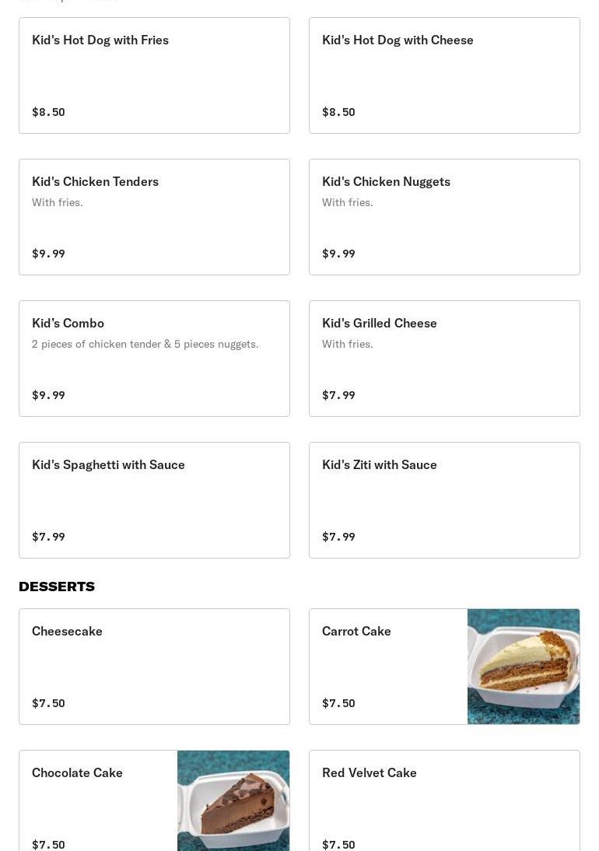Screen dimensions: 599x851
Task: Choose the Kid's Chicken Tenders menu item
Action: pyautogui.click(x=154, y=217)
